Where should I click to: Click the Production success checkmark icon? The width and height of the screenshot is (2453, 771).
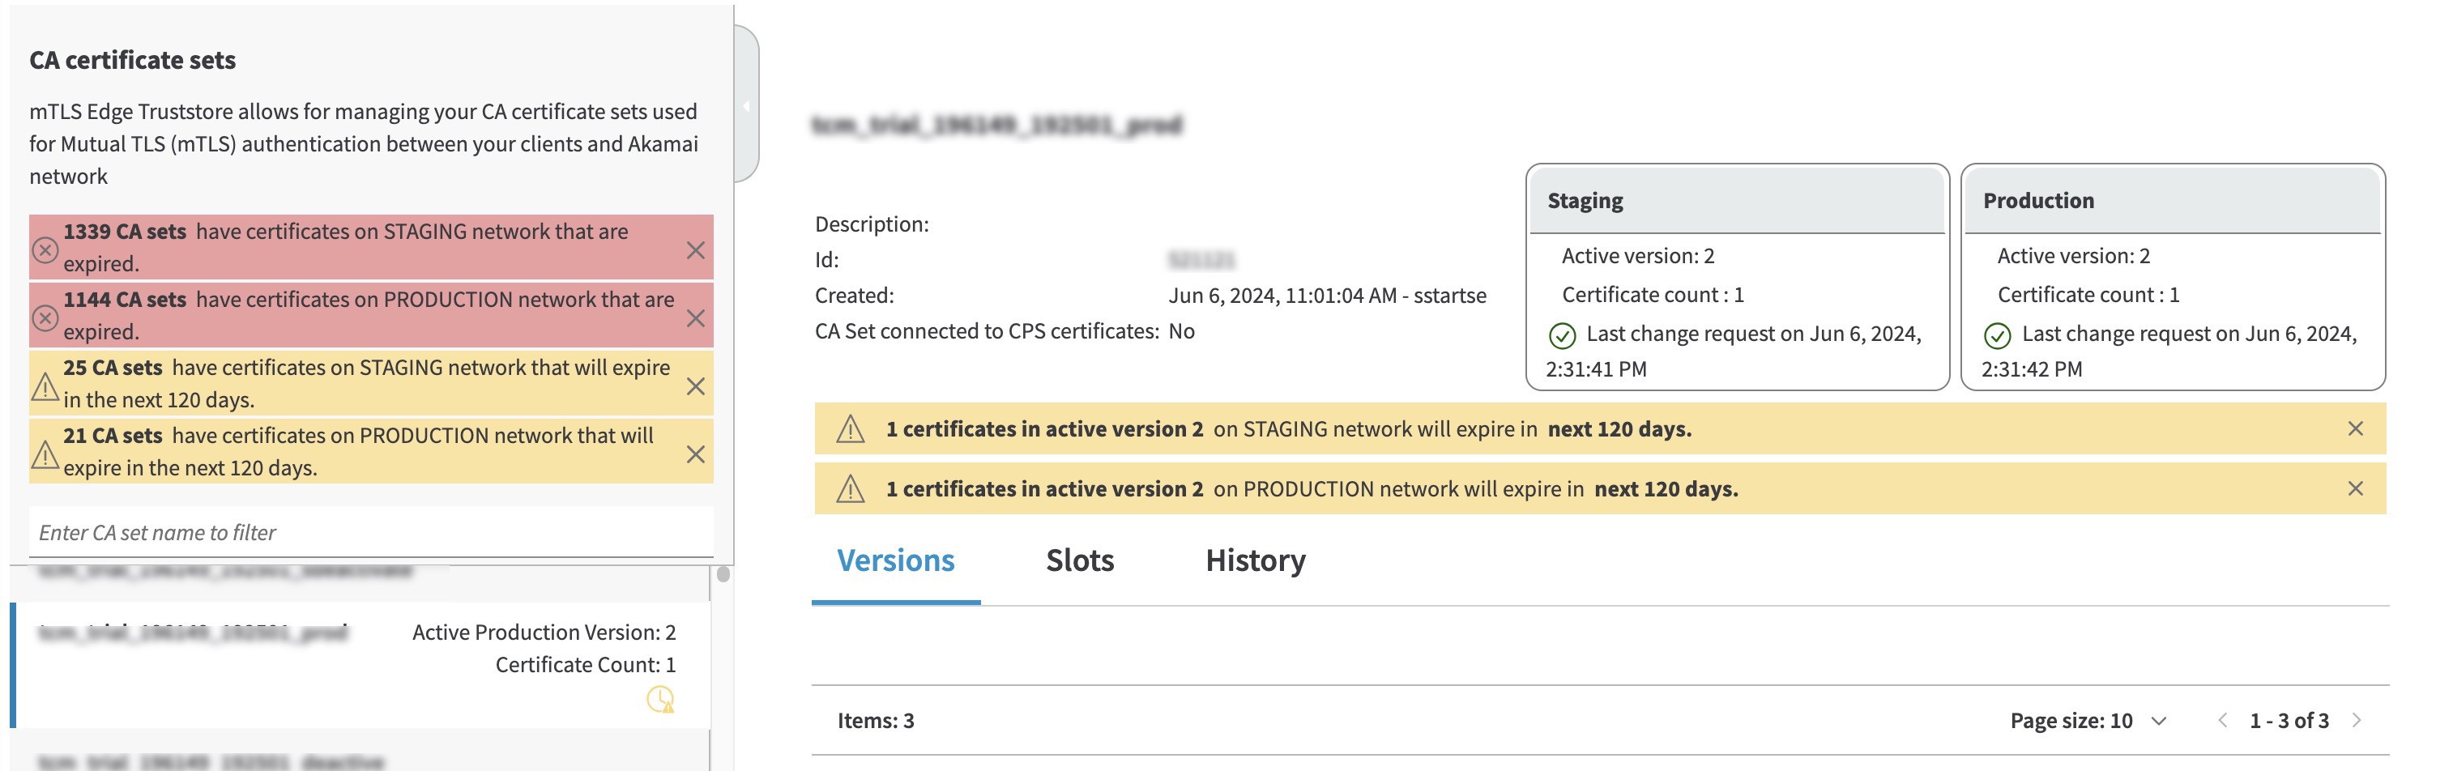pos(1997,335)
